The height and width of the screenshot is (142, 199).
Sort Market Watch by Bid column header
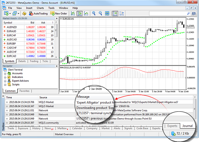pyautogui.click(x=30, y=23)
